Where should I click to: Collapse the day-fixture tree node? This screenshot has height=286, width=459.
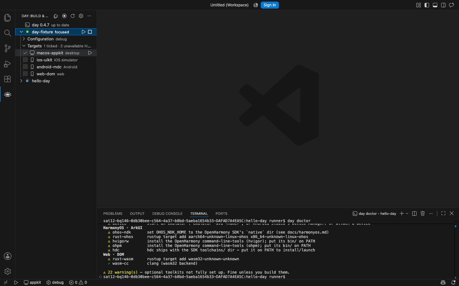click(21, 32)
